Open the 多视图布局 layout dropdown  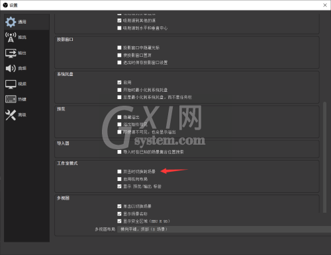point(224,229)
